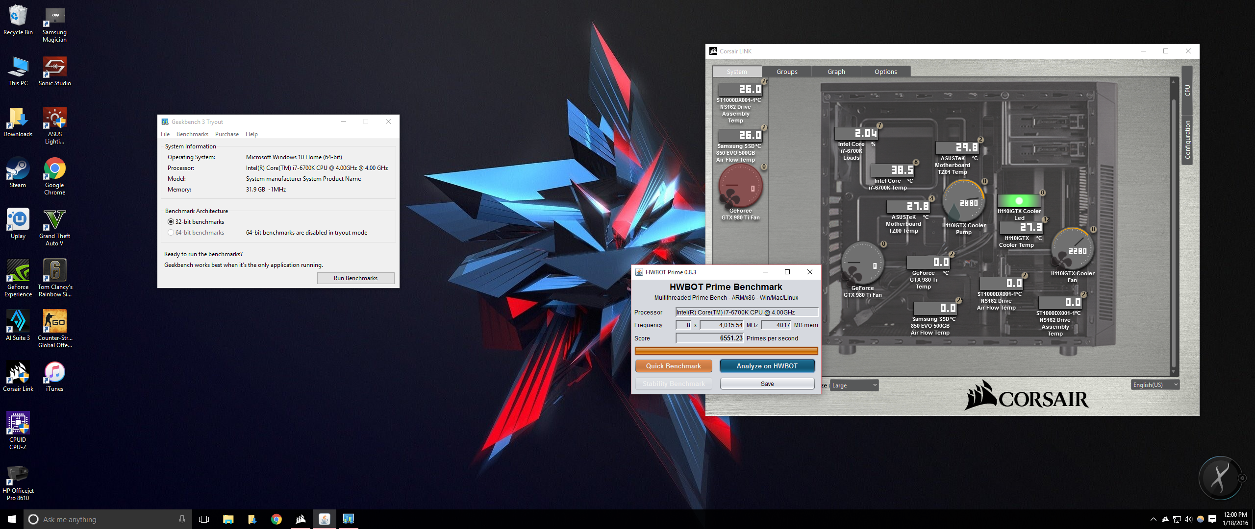Click the Intel Core i7-6700K Temp readout
Viewport: 1255px width, 529px height.
892,170
